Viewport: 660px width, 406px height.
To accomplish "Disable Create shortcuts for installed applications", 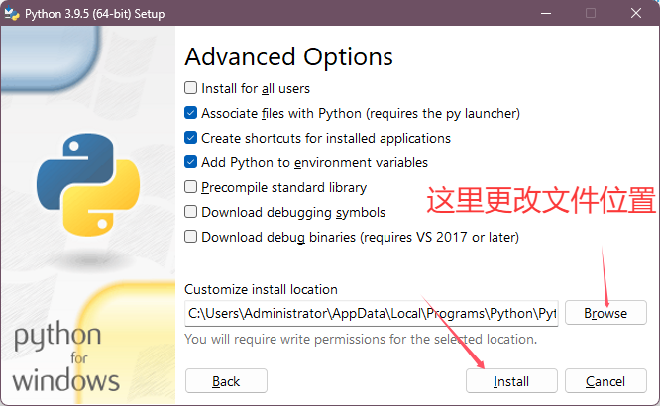I will pos(191,138).
